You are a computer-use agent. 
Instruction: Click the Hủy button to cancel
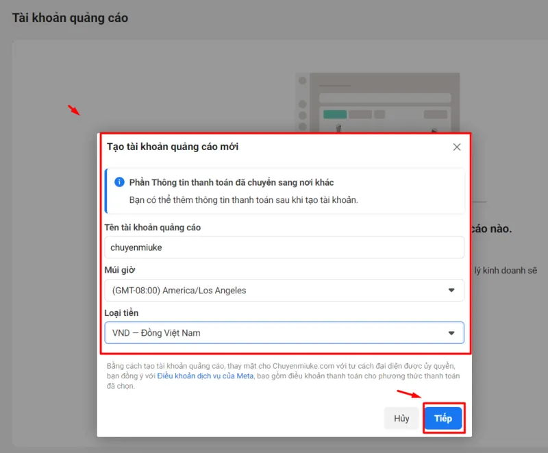pos(401,418)
